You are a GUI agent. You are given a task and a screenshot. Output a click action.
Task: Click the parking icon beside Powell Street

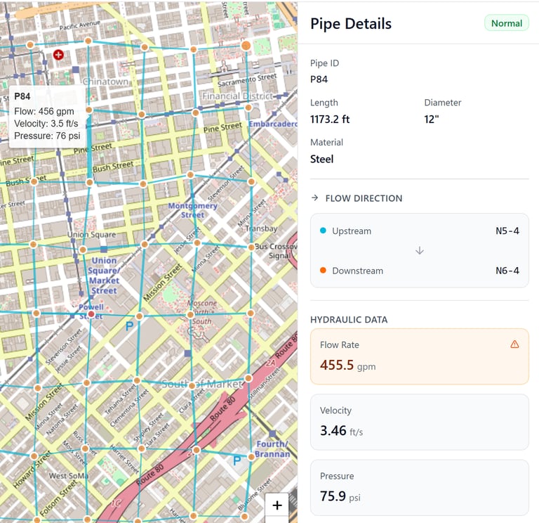129,326
